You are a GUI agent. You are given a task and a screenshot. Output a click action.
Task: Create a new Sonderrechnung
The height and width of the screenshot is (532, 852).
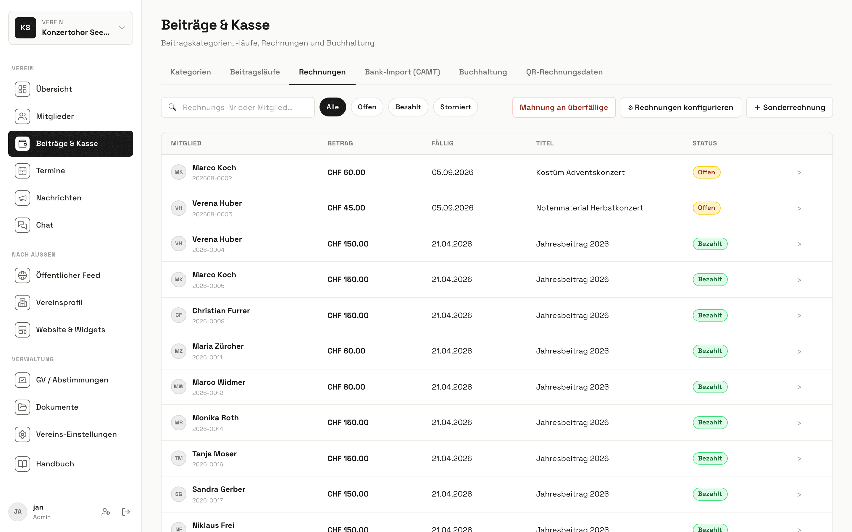(789, 107)
